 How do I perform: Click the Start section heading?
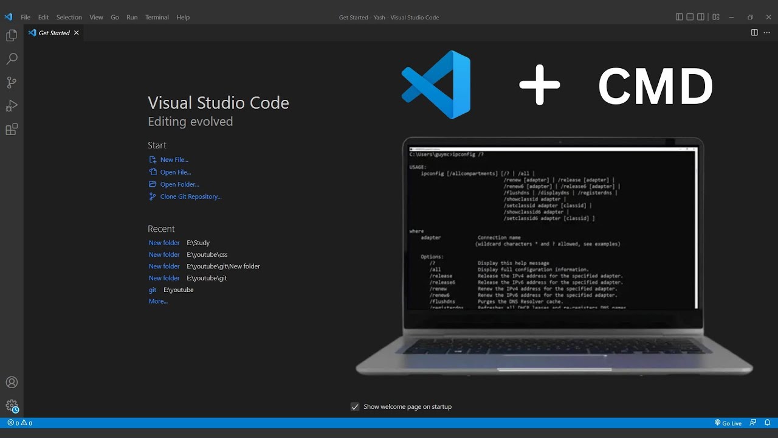[x=157, y=145]
